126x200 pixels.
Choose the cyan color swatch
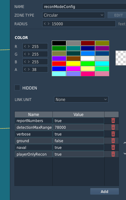(102, 64)
